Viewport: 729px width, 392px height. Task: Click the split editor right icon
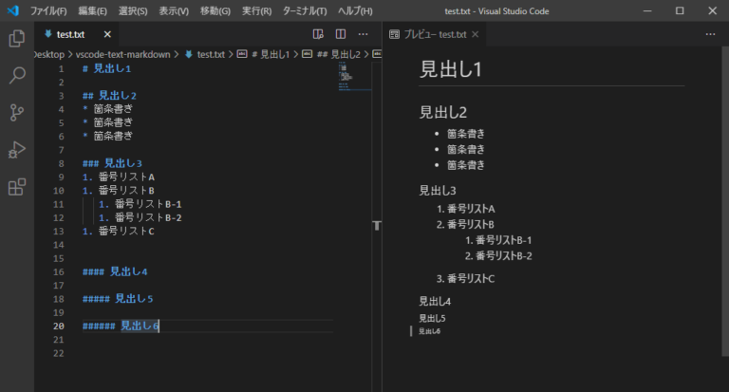(x=341, y=34)
